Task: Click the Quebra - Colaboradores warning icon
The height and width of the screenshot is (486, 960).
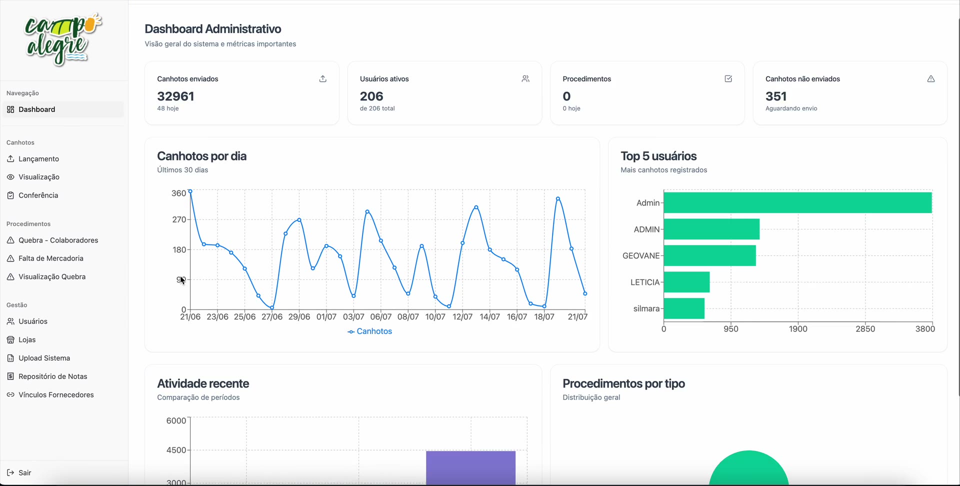Action: click(10, 240)
